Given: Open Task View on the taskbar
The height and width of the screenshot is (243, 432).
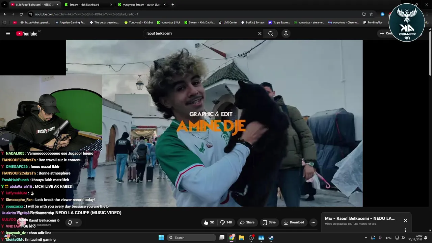Looking at the screenshot, I should (222, 238).
